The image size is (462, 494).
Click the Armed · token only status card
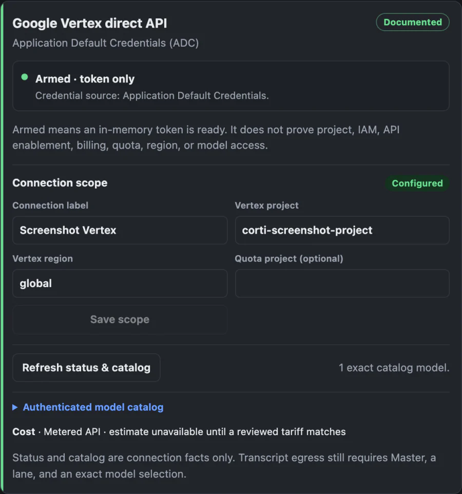click(x=230, y=86)
